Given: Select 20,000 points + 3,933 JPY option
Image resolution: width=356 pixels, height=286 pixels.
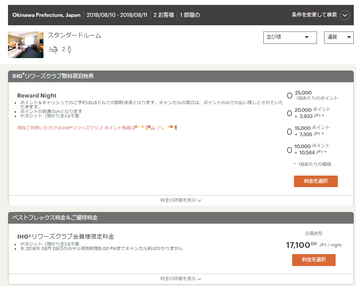Looking at the screenshot, I should click(x=289, y=113).
